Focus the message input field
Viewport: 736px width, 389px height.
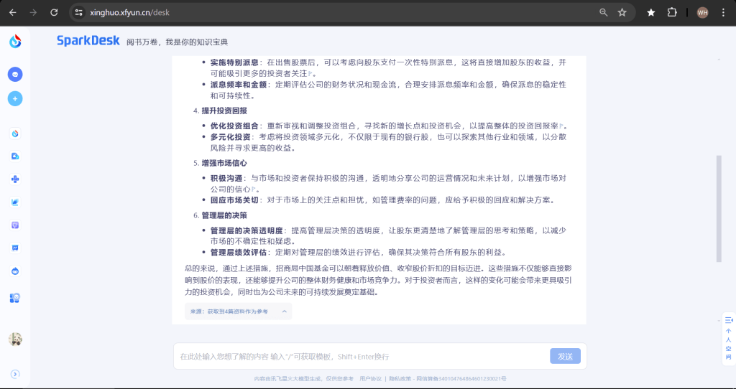click(359, 356)
